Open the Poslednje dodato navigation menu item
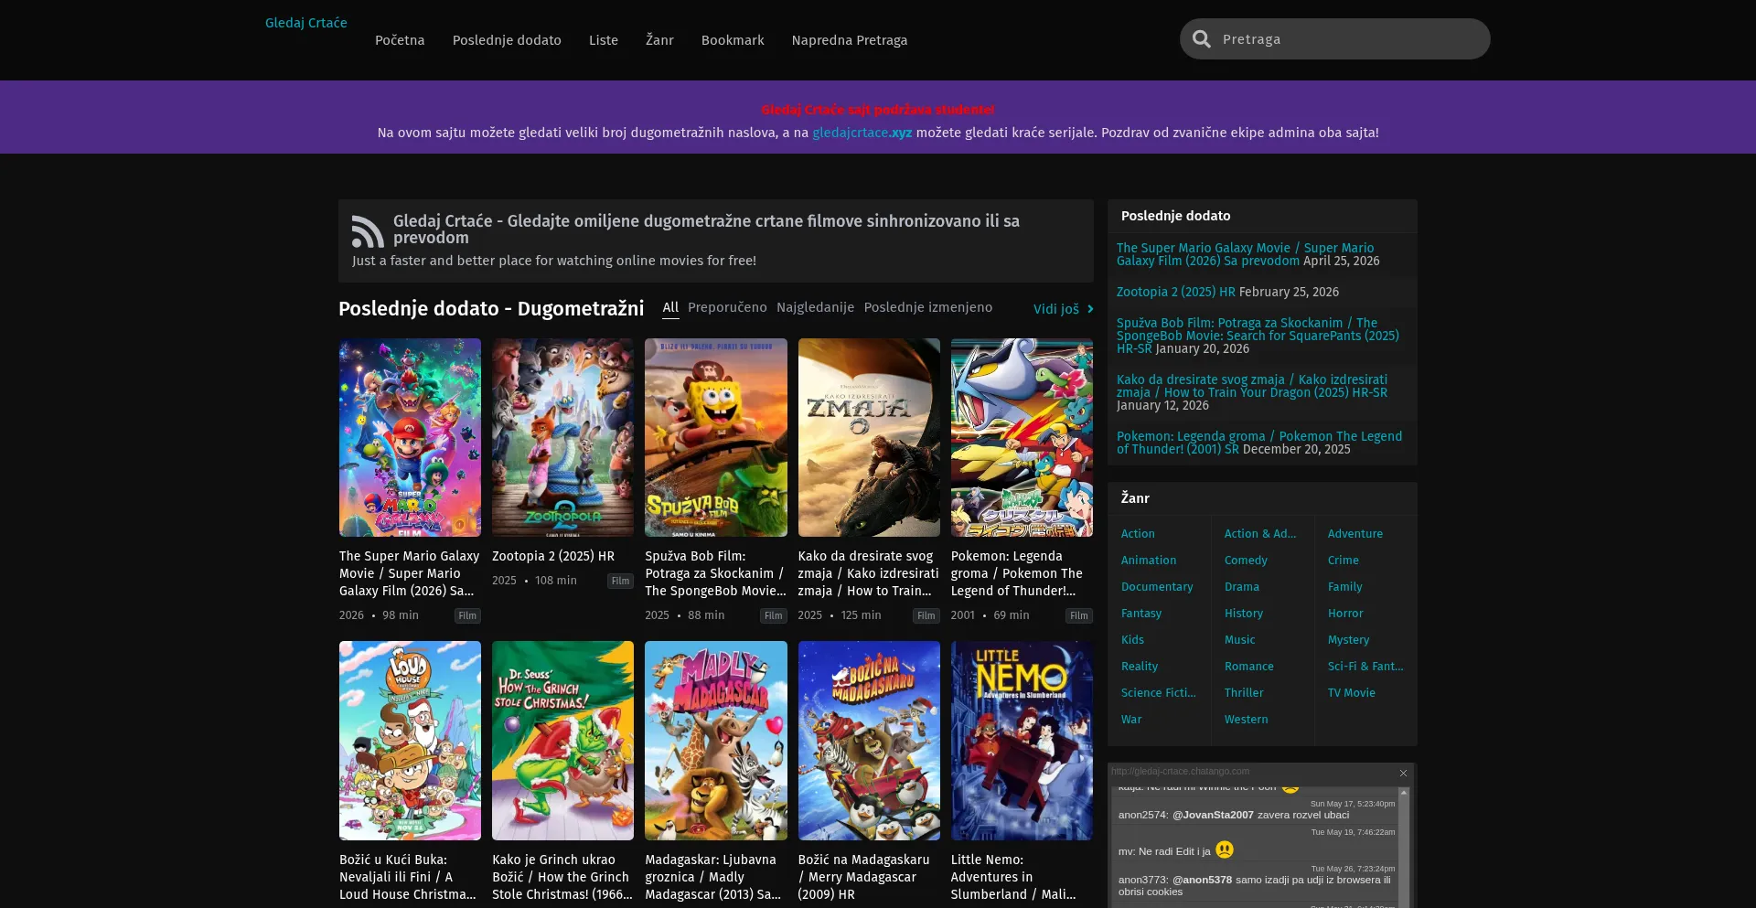Viewport: 1756px width, 908px height. (x=507, y=40)
